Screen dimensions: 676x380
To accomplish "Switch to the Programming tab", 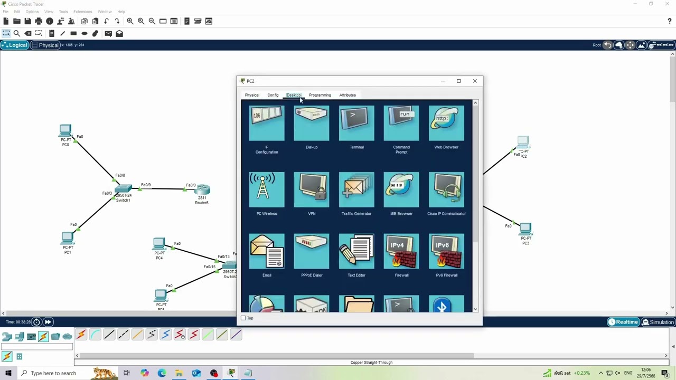I will click(320, 95).
